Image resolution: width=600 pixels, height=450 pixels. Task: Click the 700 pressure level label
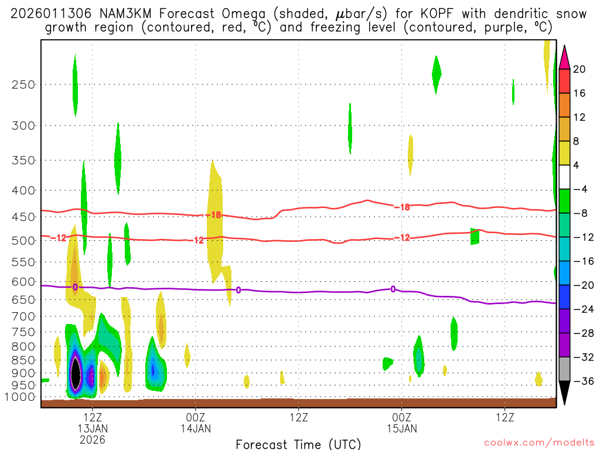[23, 316]
